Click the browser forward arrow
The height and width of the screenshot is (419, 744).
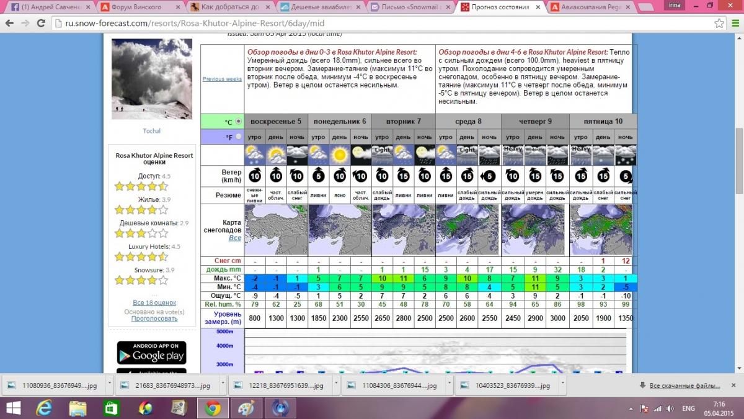(x=25, y=23)
